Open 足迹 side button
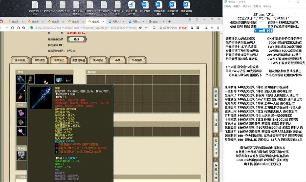The image size is (306, 182). pos(216,122)
